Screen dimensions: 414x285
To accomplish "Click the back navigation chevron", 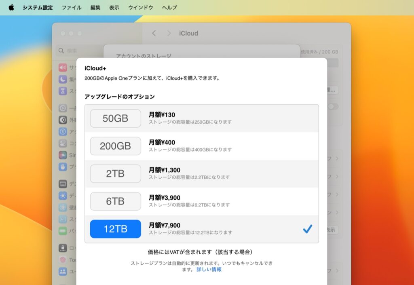I will coord(154,33).
